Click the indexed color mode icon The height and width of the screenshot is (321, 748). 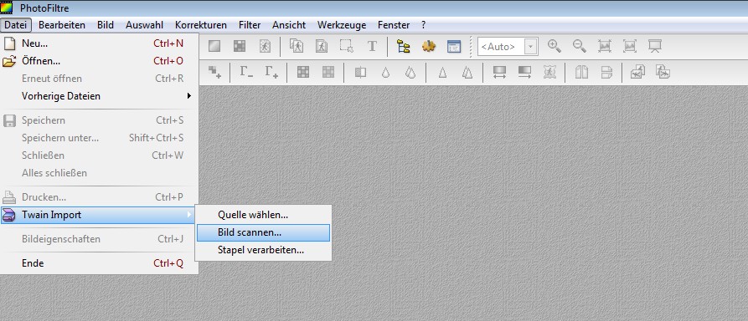point(240,46)
